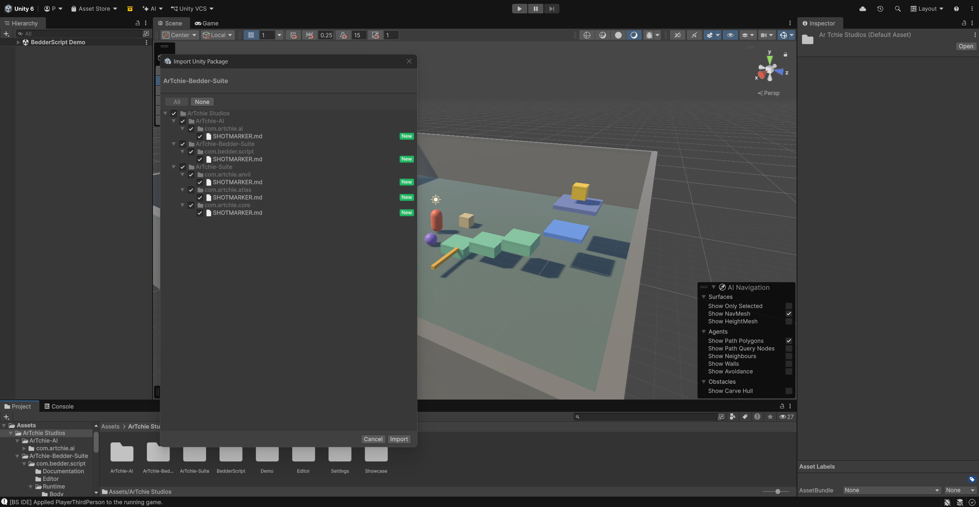This screenshot has height=507, width=979.
Task: Open the Unity VCS dropdown
Action: (x=192, y=8)
